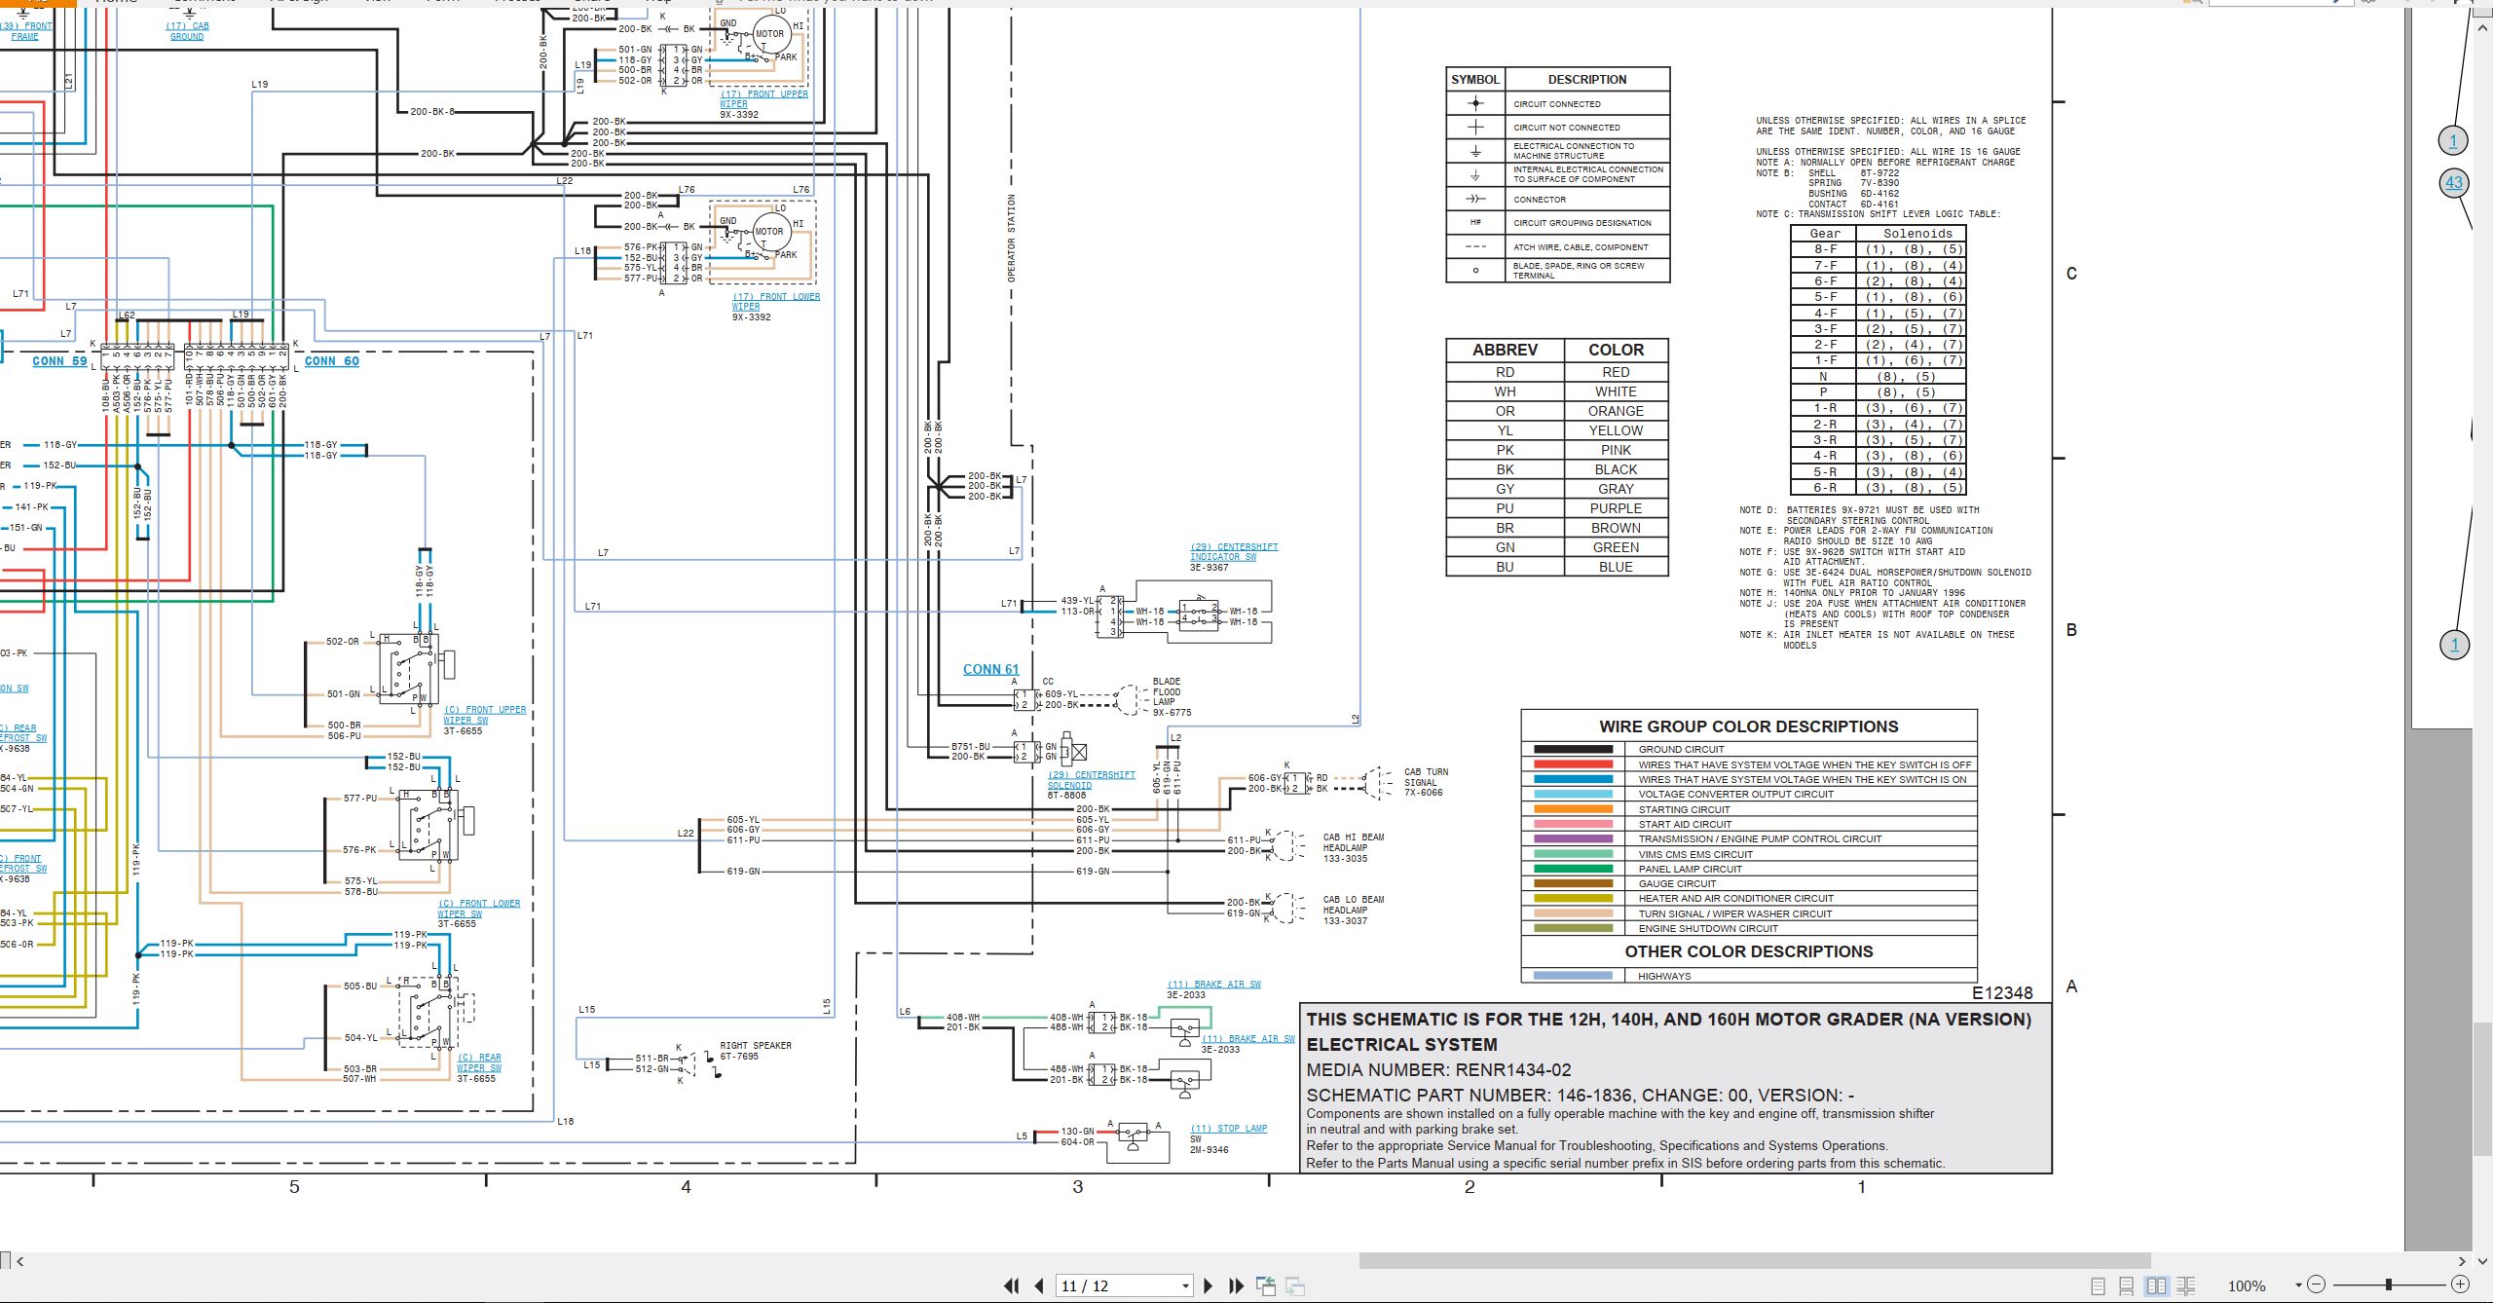Go to the next page
The image size is (2493, 1303).
pyautogui.click(x=1209, y=1285)
